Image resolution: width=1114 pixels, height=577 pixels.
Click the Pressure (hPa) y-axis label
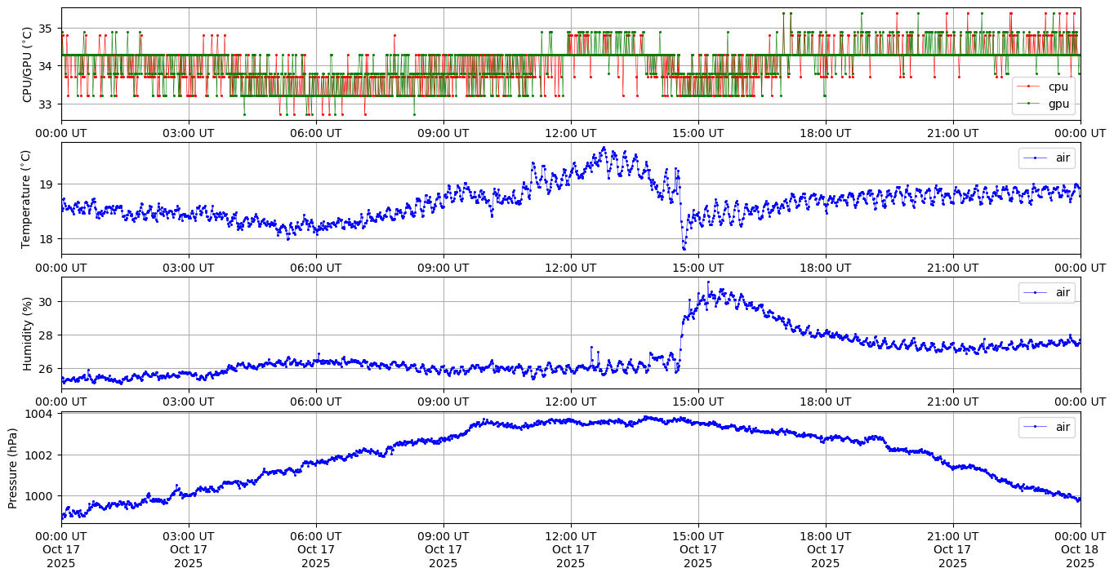click(12, 468)
